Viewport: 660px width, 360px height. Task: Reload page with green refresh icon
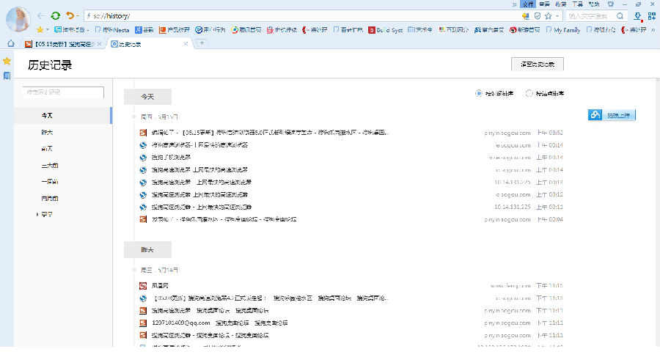coord(55,16)
